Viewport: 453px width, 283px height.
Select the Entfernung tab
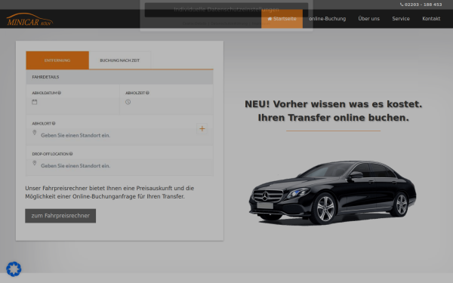coord(57,60)
